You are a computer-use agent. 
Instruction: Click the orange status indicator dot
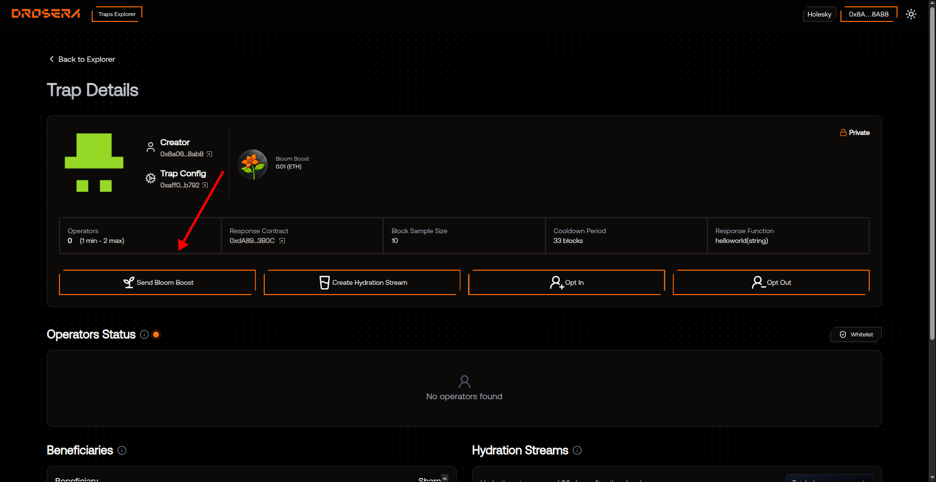point(156,334)
